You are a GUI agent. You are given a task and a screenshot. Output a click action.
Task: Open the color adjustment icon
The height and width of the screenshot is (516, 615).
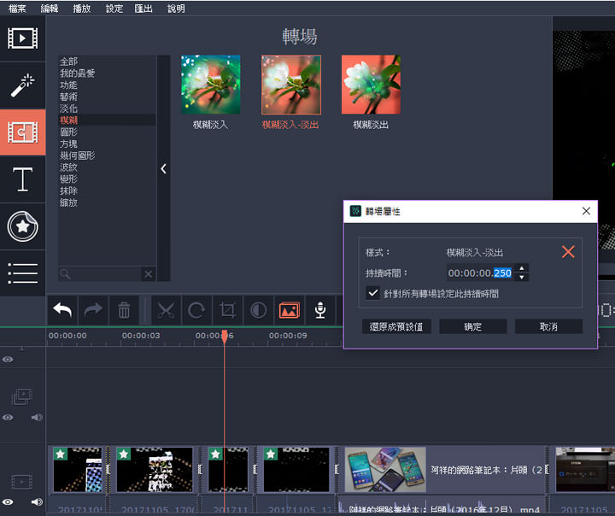[x=259, y=310]
